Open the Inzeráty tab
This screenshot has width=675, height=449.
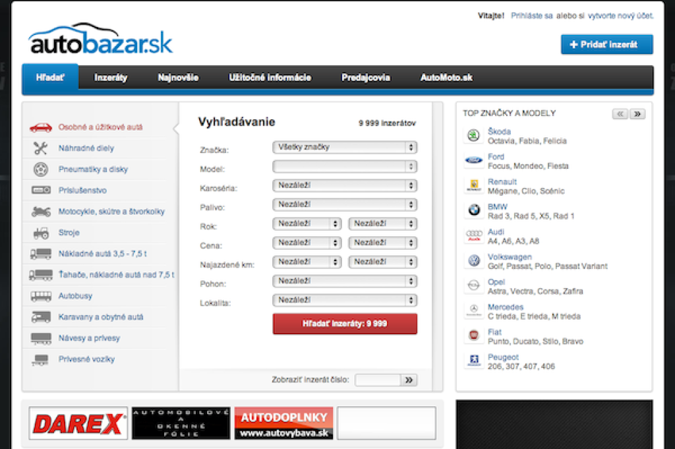coord(111,78)
